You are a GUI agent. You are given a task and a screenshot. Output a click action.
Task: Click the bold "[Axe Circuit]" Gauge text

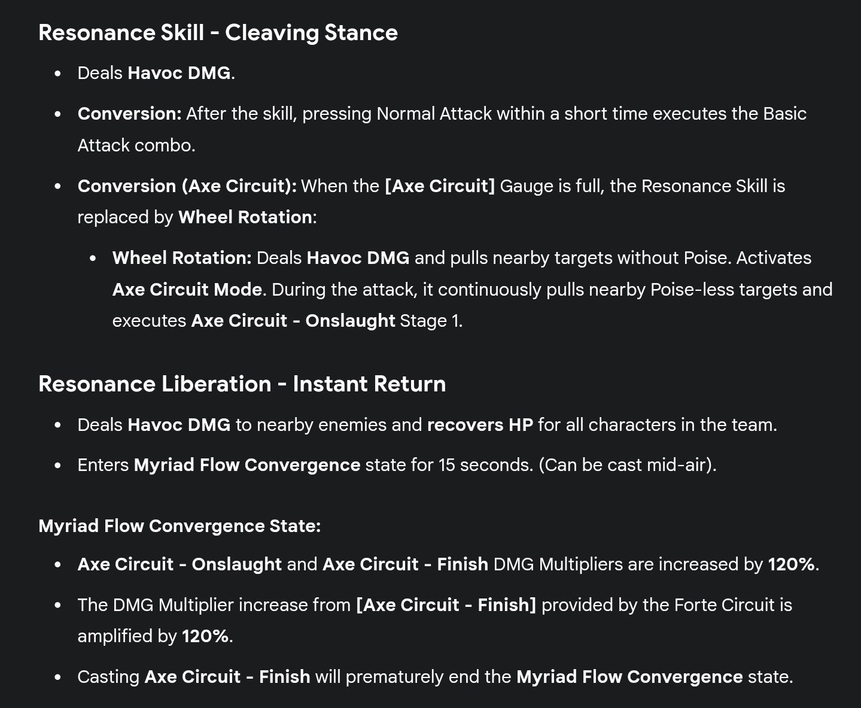(x=440, y=186)
